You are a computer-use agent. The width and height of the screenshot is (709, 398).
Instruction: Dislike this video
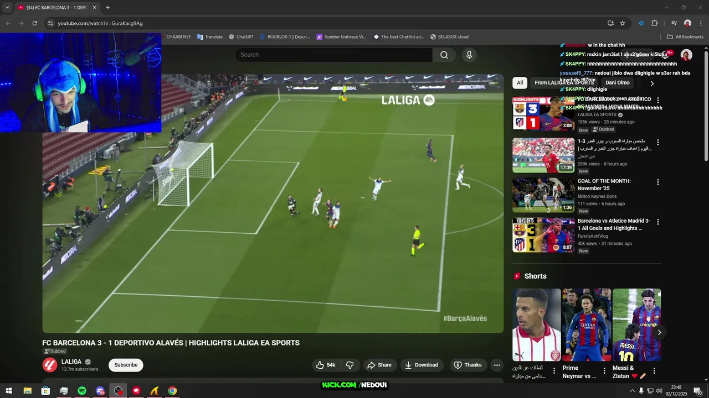click(x=350, y=365)
